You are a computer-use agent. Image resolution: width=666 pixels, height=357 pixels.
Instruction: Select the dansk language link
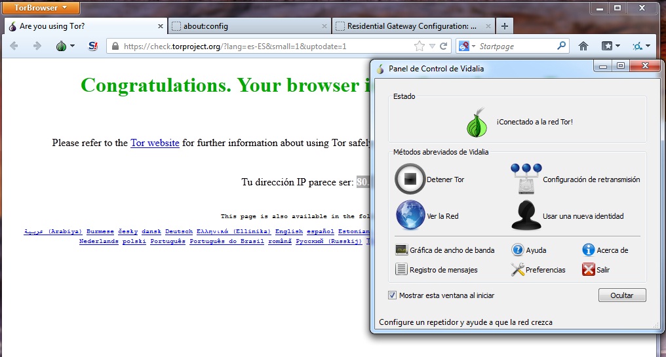click(151, 231)
